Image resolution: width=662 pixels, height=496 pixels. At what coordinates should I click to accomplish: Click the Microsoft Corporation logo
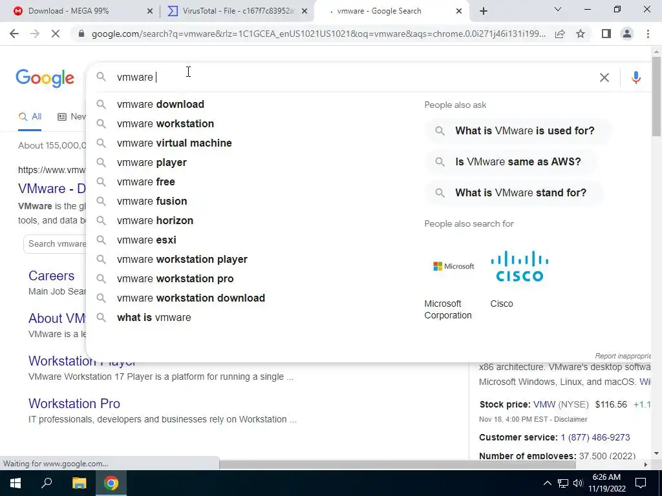pos(453,266)
